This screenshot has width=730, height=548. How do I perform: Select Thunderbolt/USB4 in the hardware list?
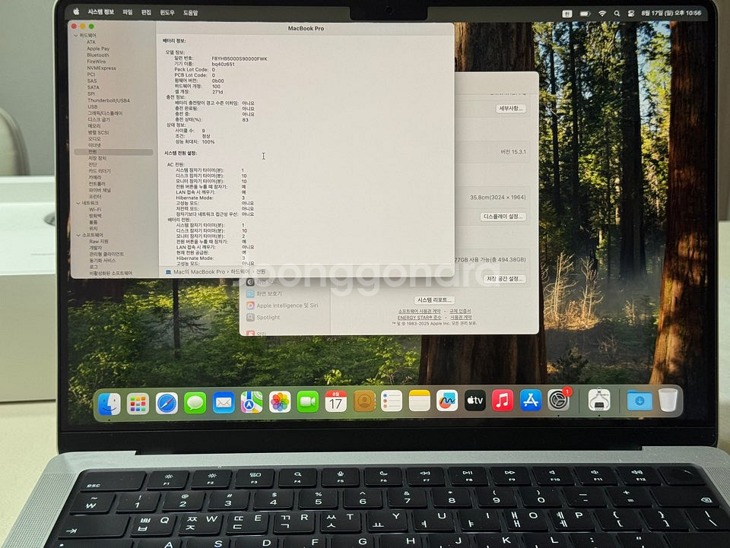coord(109,100)
